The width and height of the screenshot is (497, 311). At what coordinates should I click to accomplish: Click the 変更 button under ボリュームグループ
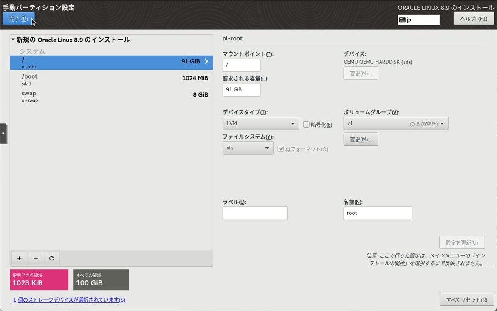coord(361,139)
